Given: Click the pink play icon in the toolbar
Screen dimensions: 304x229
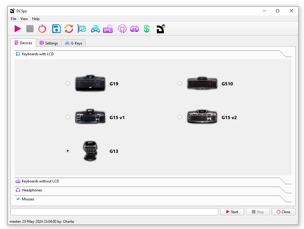Looking at the screenshot, I should (x=18, y=29).
